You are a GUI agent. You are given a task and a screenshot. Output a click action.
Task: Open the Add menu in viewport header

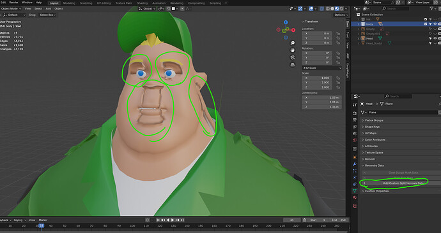point(49,9)
